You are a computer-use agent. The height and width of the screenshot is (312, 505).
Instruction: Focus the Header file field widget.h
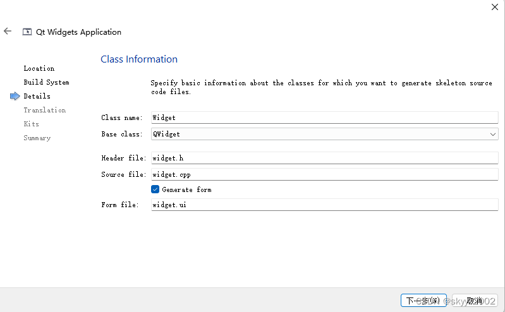tap(325, 158)
